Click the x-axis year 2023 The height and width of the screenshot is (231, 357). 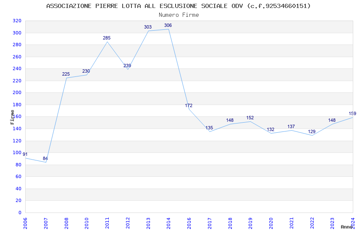tap(332, 223)
